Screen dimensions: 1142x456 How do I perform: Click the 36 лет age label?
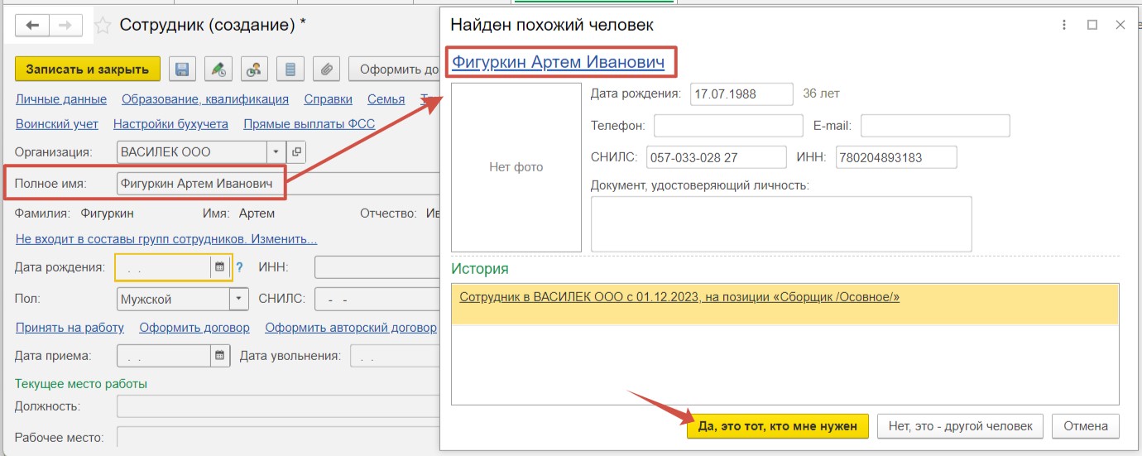coord(821,94)
